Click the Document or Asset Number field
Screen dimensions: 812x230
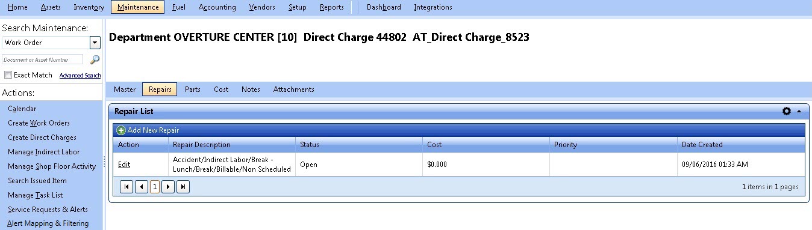43,59
